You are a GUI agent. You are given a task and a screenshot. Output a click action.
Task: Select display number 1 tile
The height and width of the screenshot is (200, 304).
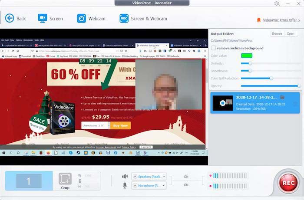click(x=29, y=181)
